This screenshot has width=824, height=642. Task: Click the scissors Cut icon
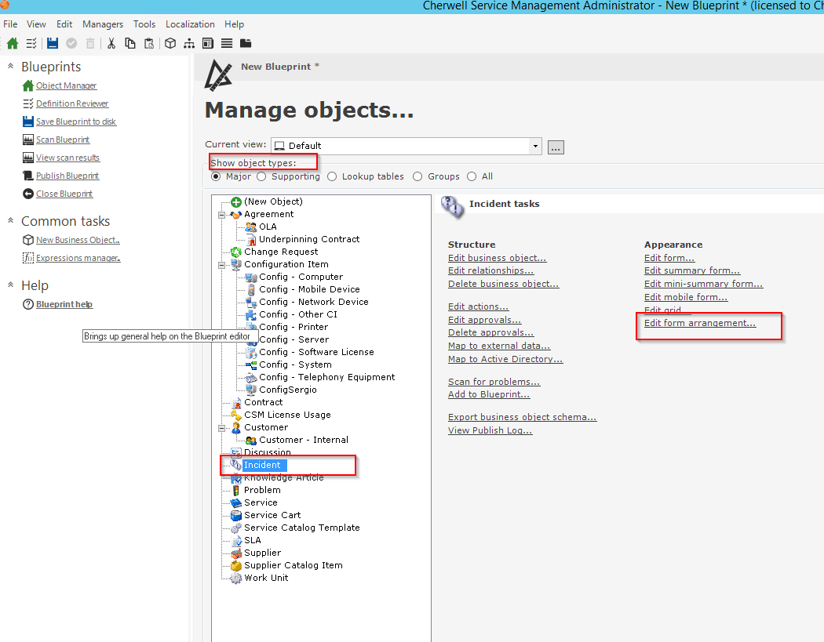point(111,44)
